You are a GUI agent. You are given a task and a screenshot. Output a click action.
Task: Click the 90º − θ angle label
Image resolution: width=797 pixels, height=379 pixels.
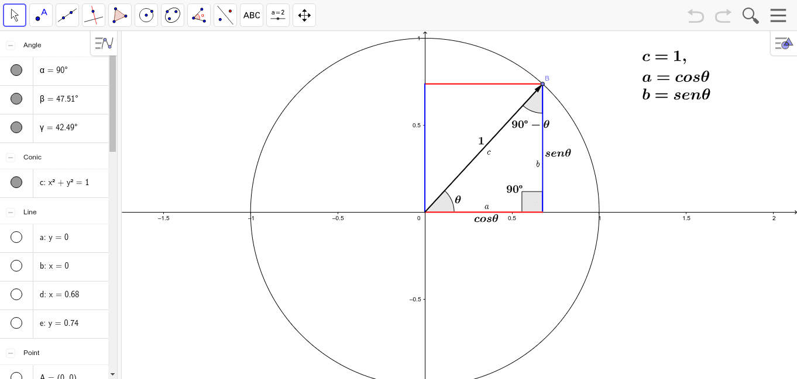[x=531, y=124]
